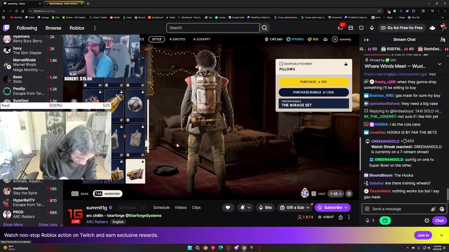Expand Gift a Sub dropdown arrow
The width and height of the screenshot is (449, 252).
click(x=308, y=208)
